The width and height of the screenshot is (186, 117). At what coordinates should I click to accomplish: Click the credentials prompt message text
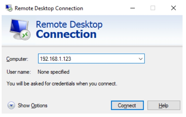tap(62, 84)
